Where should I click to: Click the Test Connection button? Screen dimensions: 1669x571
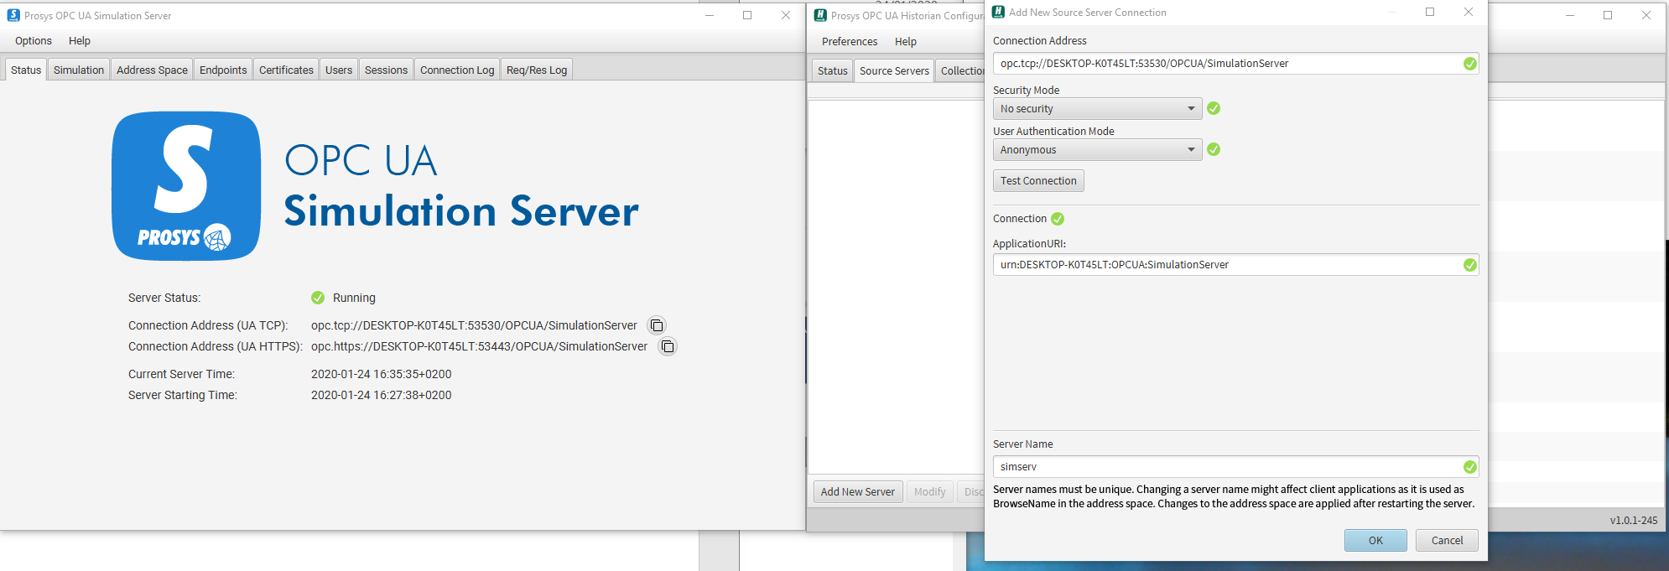[1038, 181]
